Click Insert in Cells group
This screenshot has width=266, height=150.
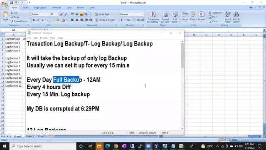click(185, 17)
